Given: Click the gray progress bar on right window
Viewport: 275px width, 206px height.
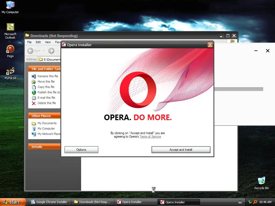Looking at the screenshot, I should pos(239,89).
